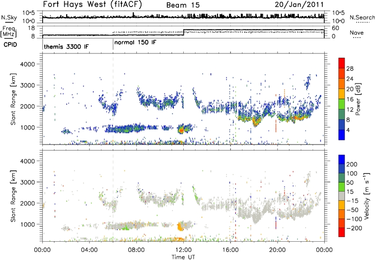Click the "04:00" time axis tick

point(89,250)
